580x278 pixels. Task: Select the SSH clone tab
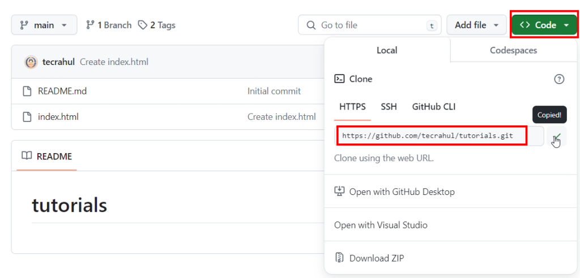(389, 107)
